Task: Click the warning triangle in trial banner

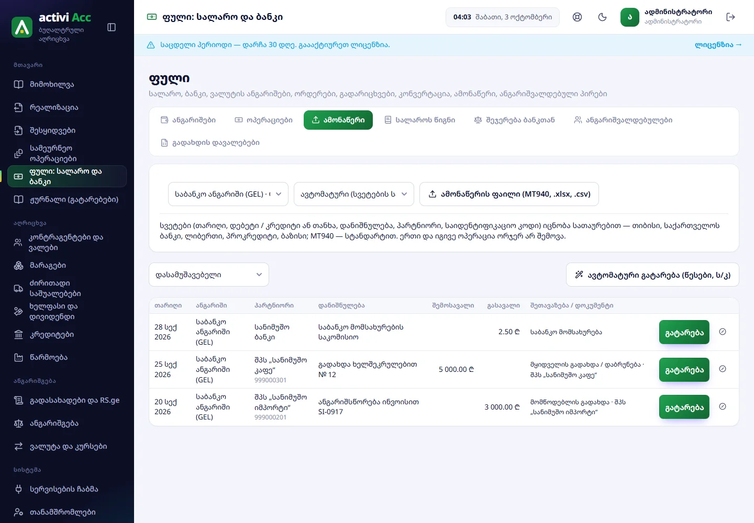Action: [151, 45]
